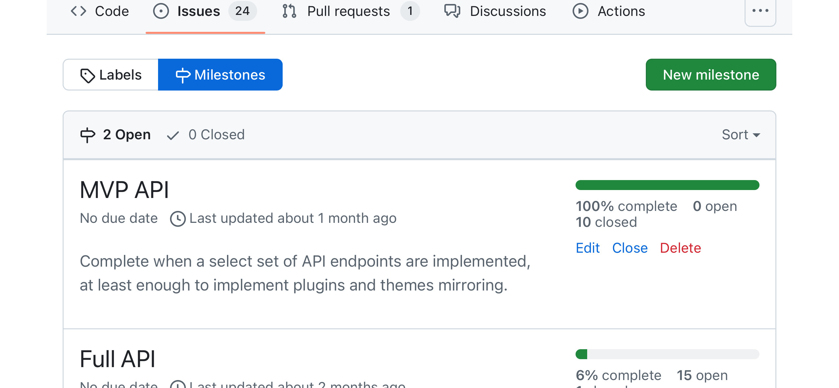Close the MVP API milestone
Viewport: 839px width, 388px height.
(x=630, y=248)
